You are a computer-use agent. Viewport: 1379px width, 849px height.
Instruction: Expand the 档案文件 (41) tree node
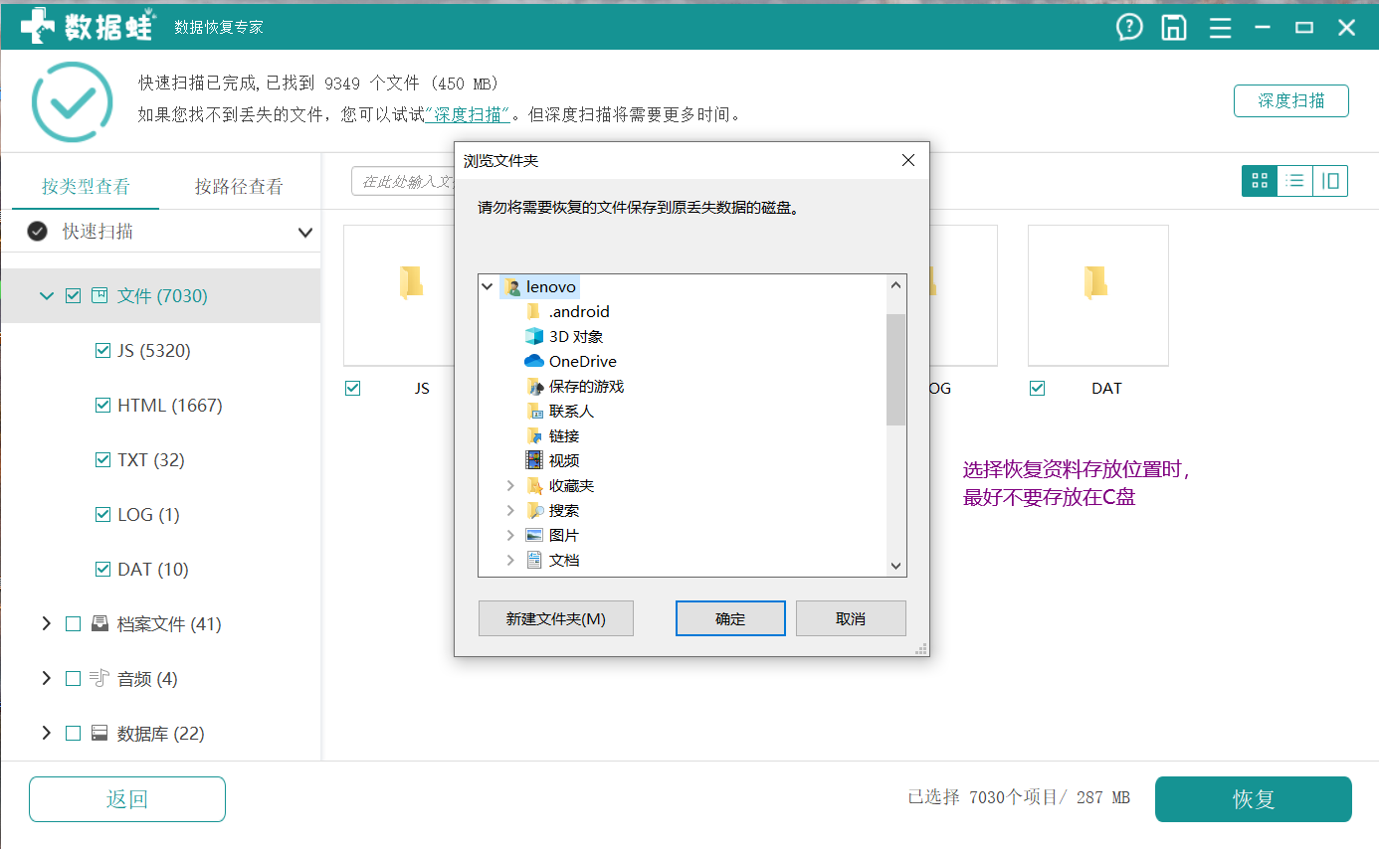tap(46, 624)
